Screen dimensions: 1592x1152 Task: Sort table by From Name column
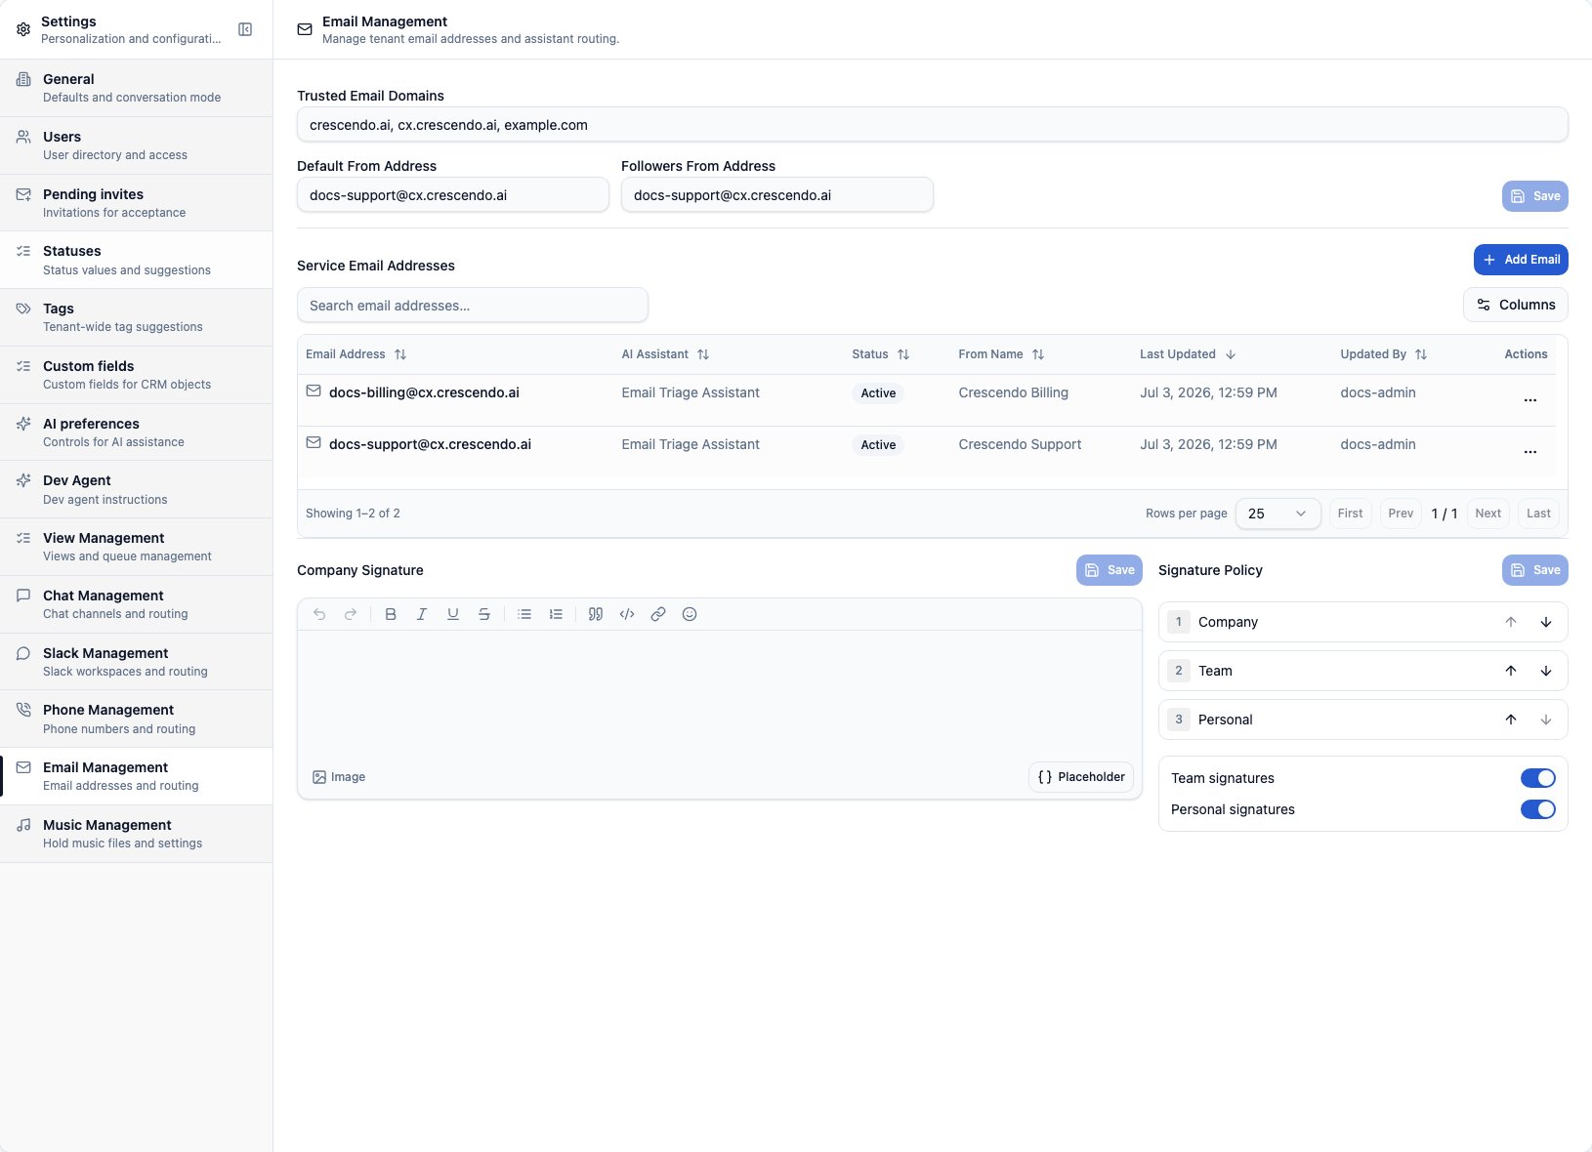pyautogui.click(x=1001, y=354)
